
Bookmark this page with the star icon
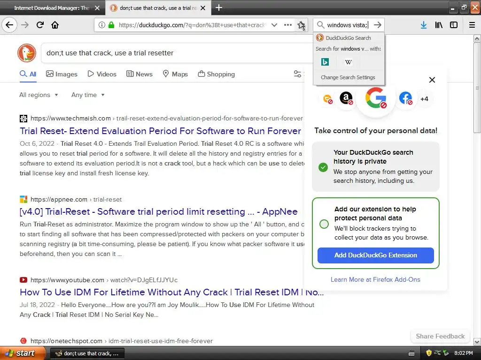[x=301, y=25]
